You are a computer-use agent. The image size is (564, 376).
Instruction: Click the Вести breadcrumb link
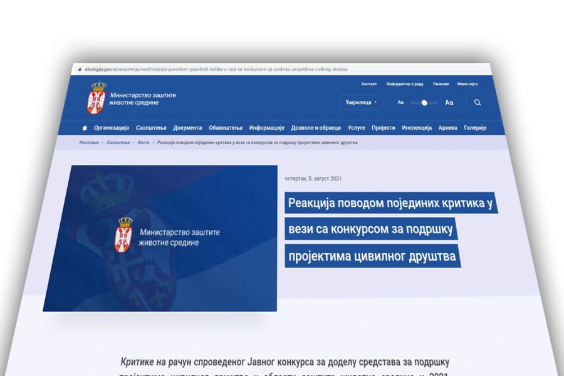144,143
